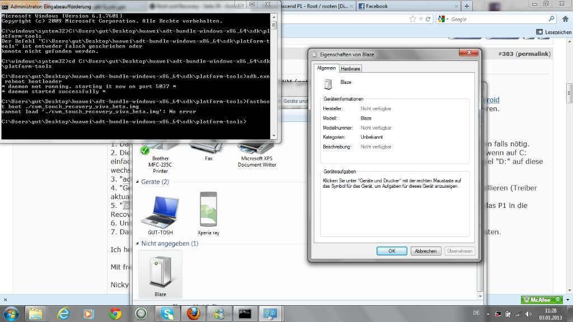Click the command prompt scrollbar down arrow
This screenshot has height=322, width=573.
[274, 136]
